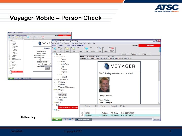Select Hazmat in the Inquiries tree
The width and height of the screenshot is (182, 136).
click(64, 77)
